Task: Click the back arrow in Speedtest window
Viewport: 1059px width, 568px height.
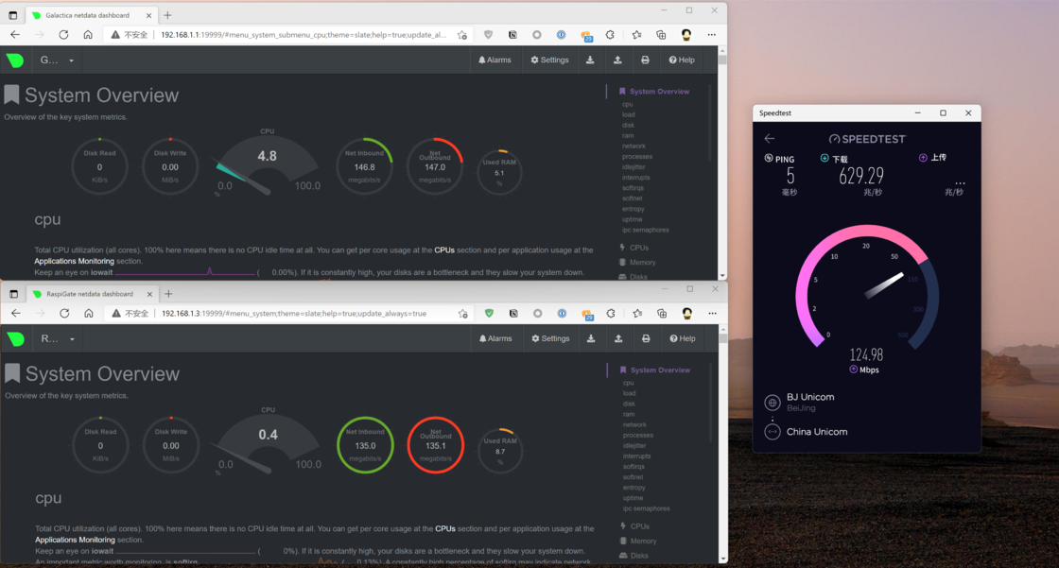Action: click(x=770, y=138)
